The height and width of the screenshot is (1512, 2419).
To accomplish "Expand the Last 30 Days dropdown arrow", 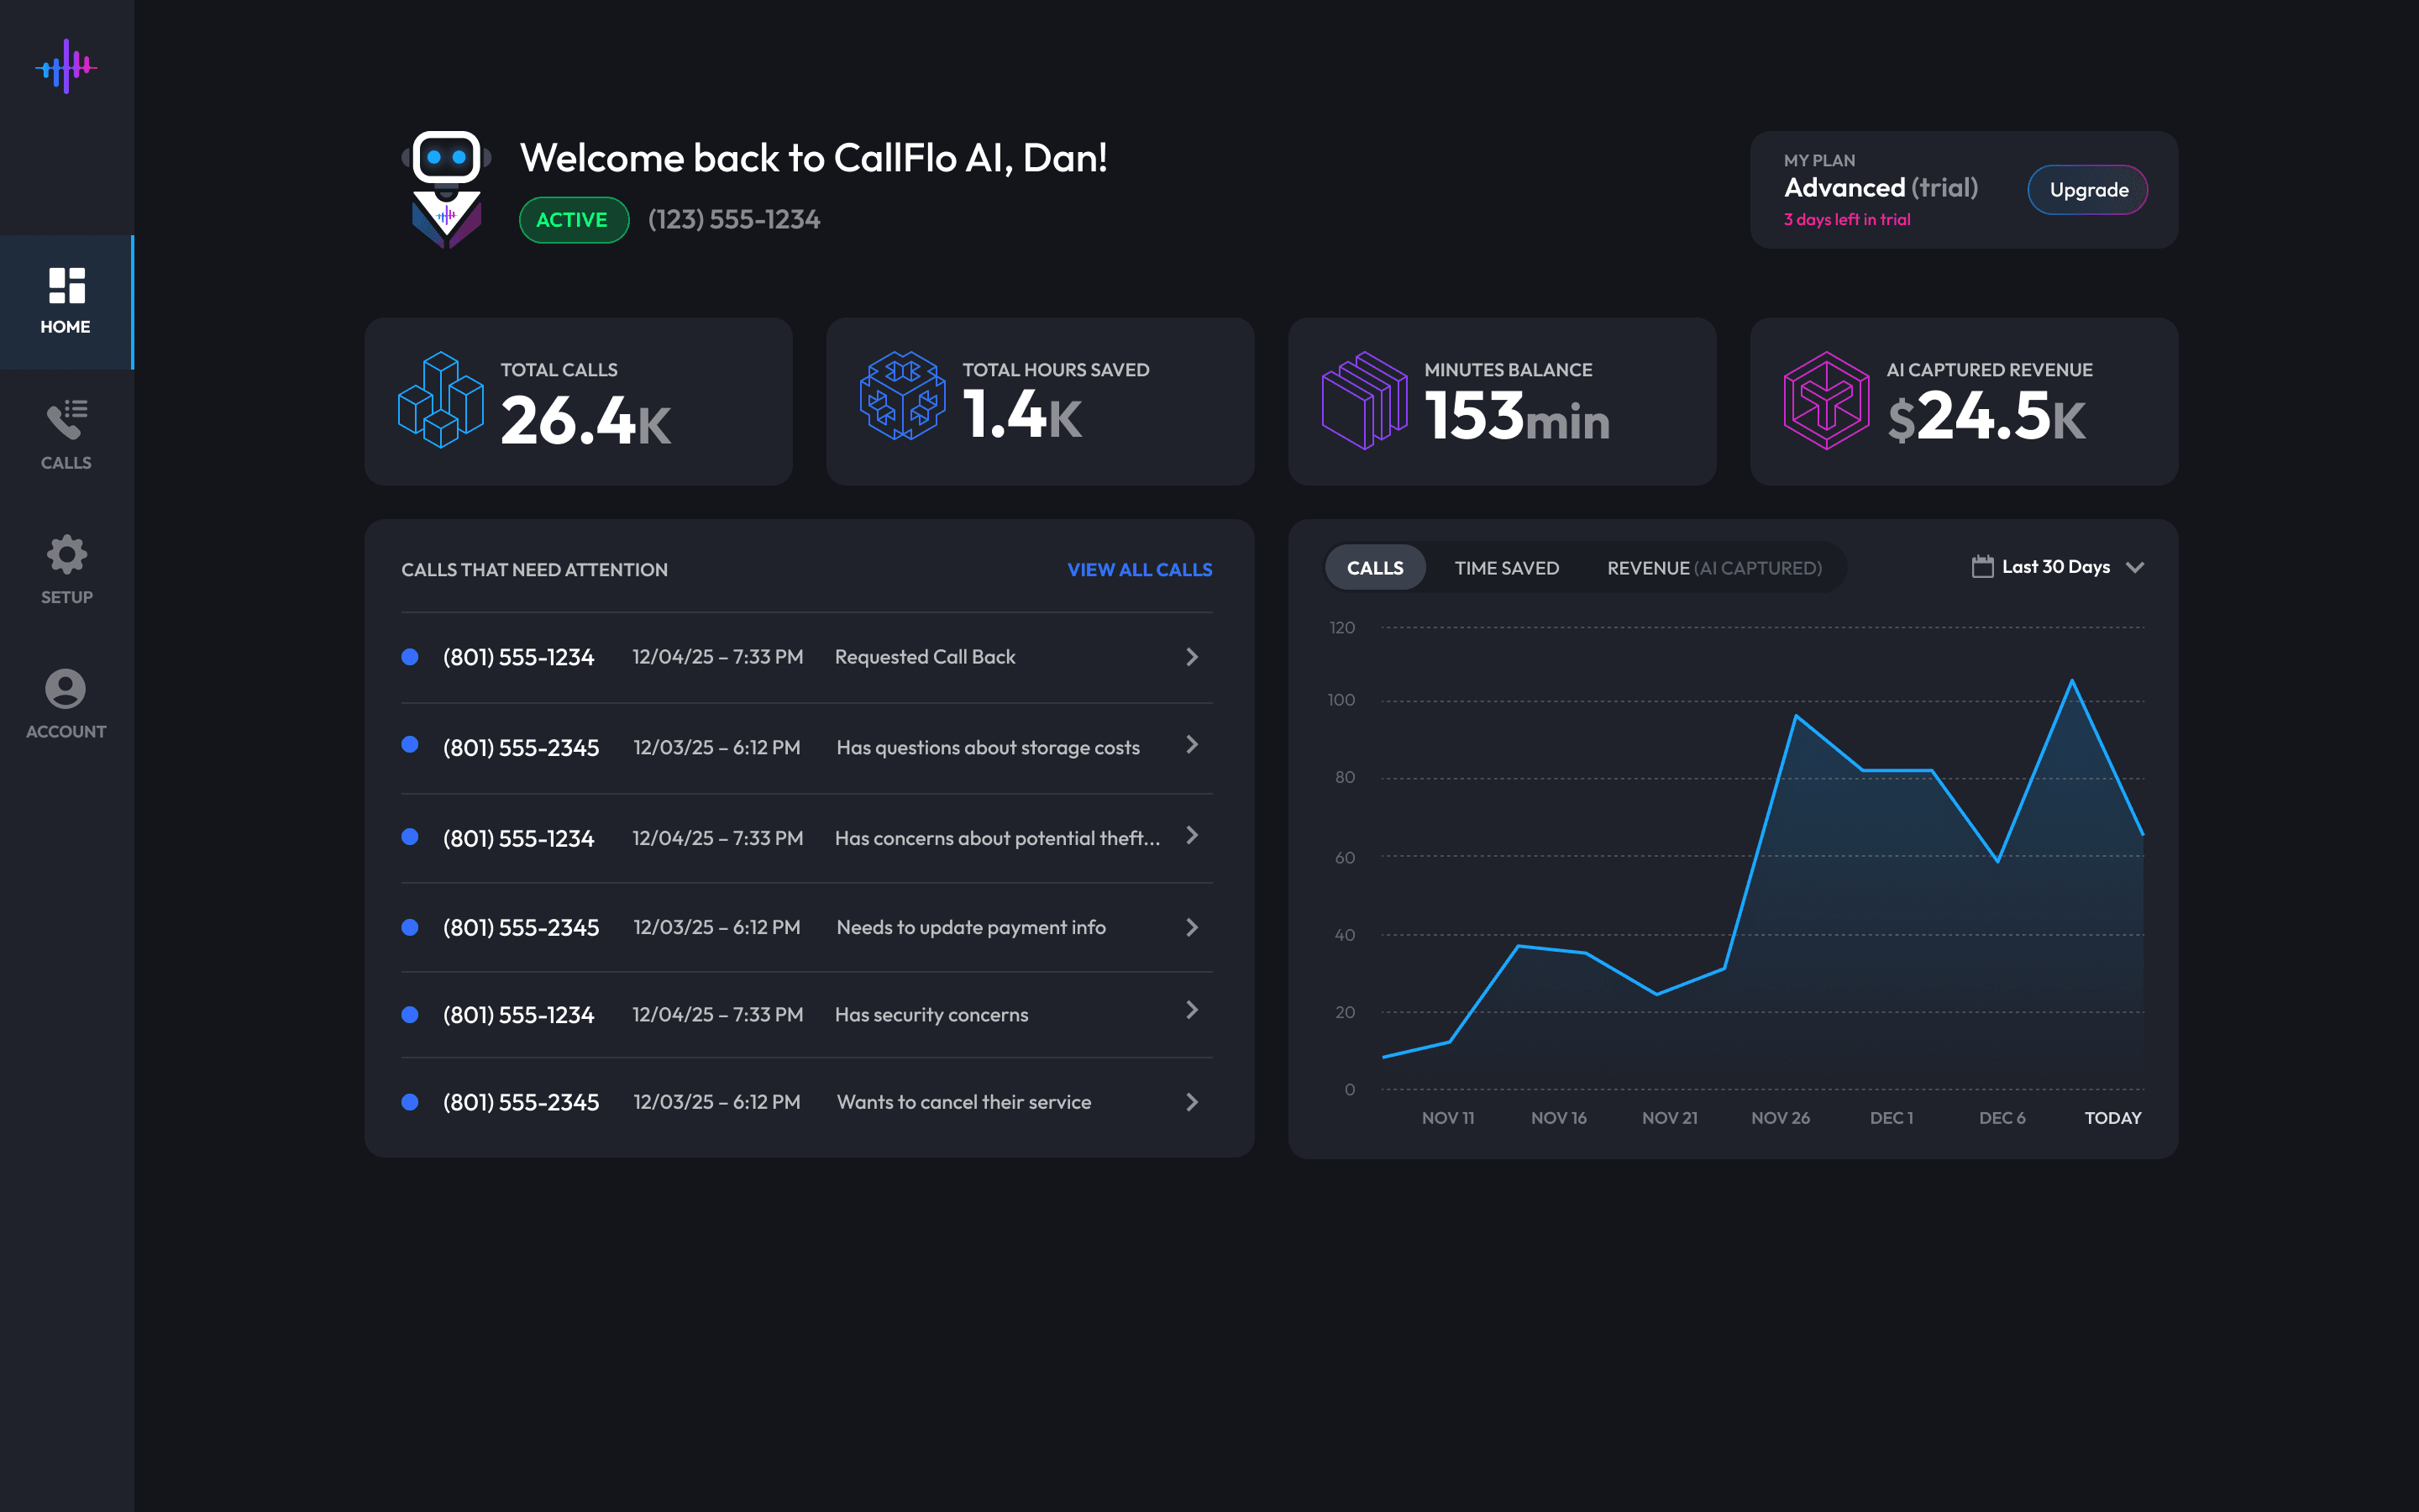I will tap(2135, 568).
